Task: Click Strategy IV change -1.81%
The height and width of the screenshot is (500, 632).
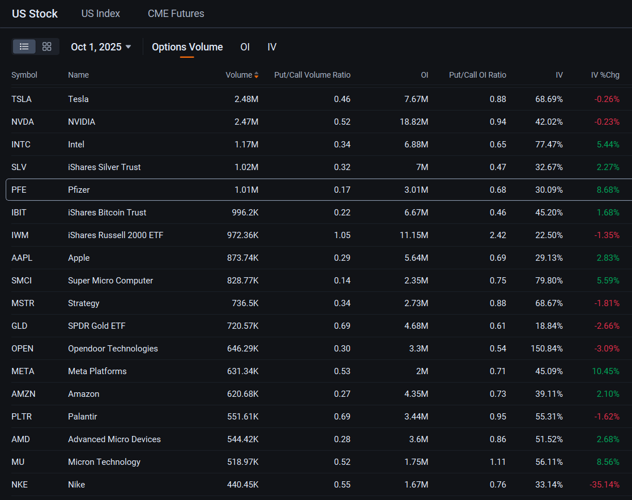Action: pos(607,303)
